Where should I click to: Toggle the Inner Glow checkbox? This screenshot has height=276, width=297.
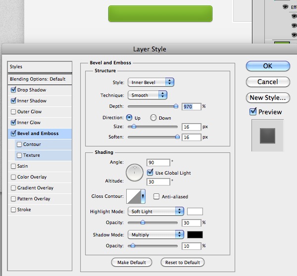click(x=13, y=122)
